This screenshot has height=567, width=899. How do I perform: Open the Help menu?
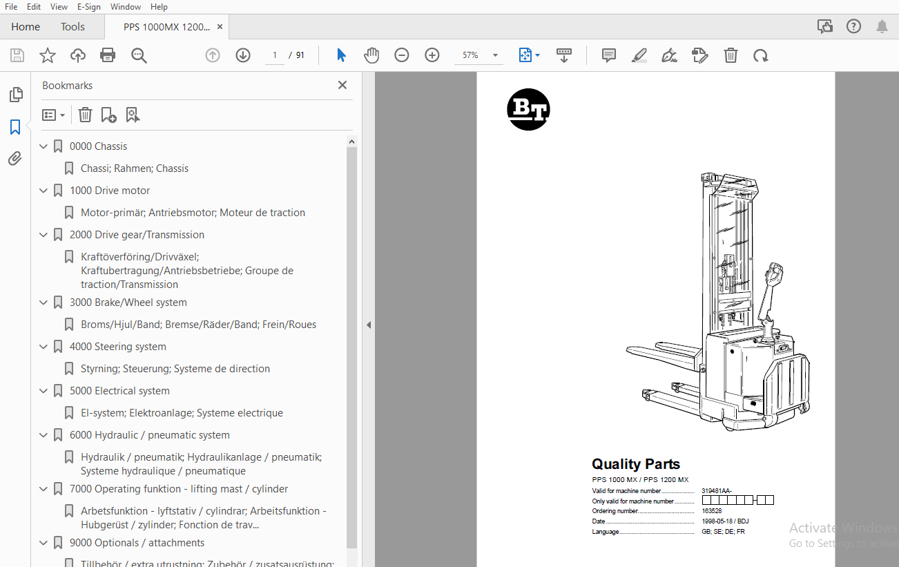pyautogui.click(x=159, y=7)
